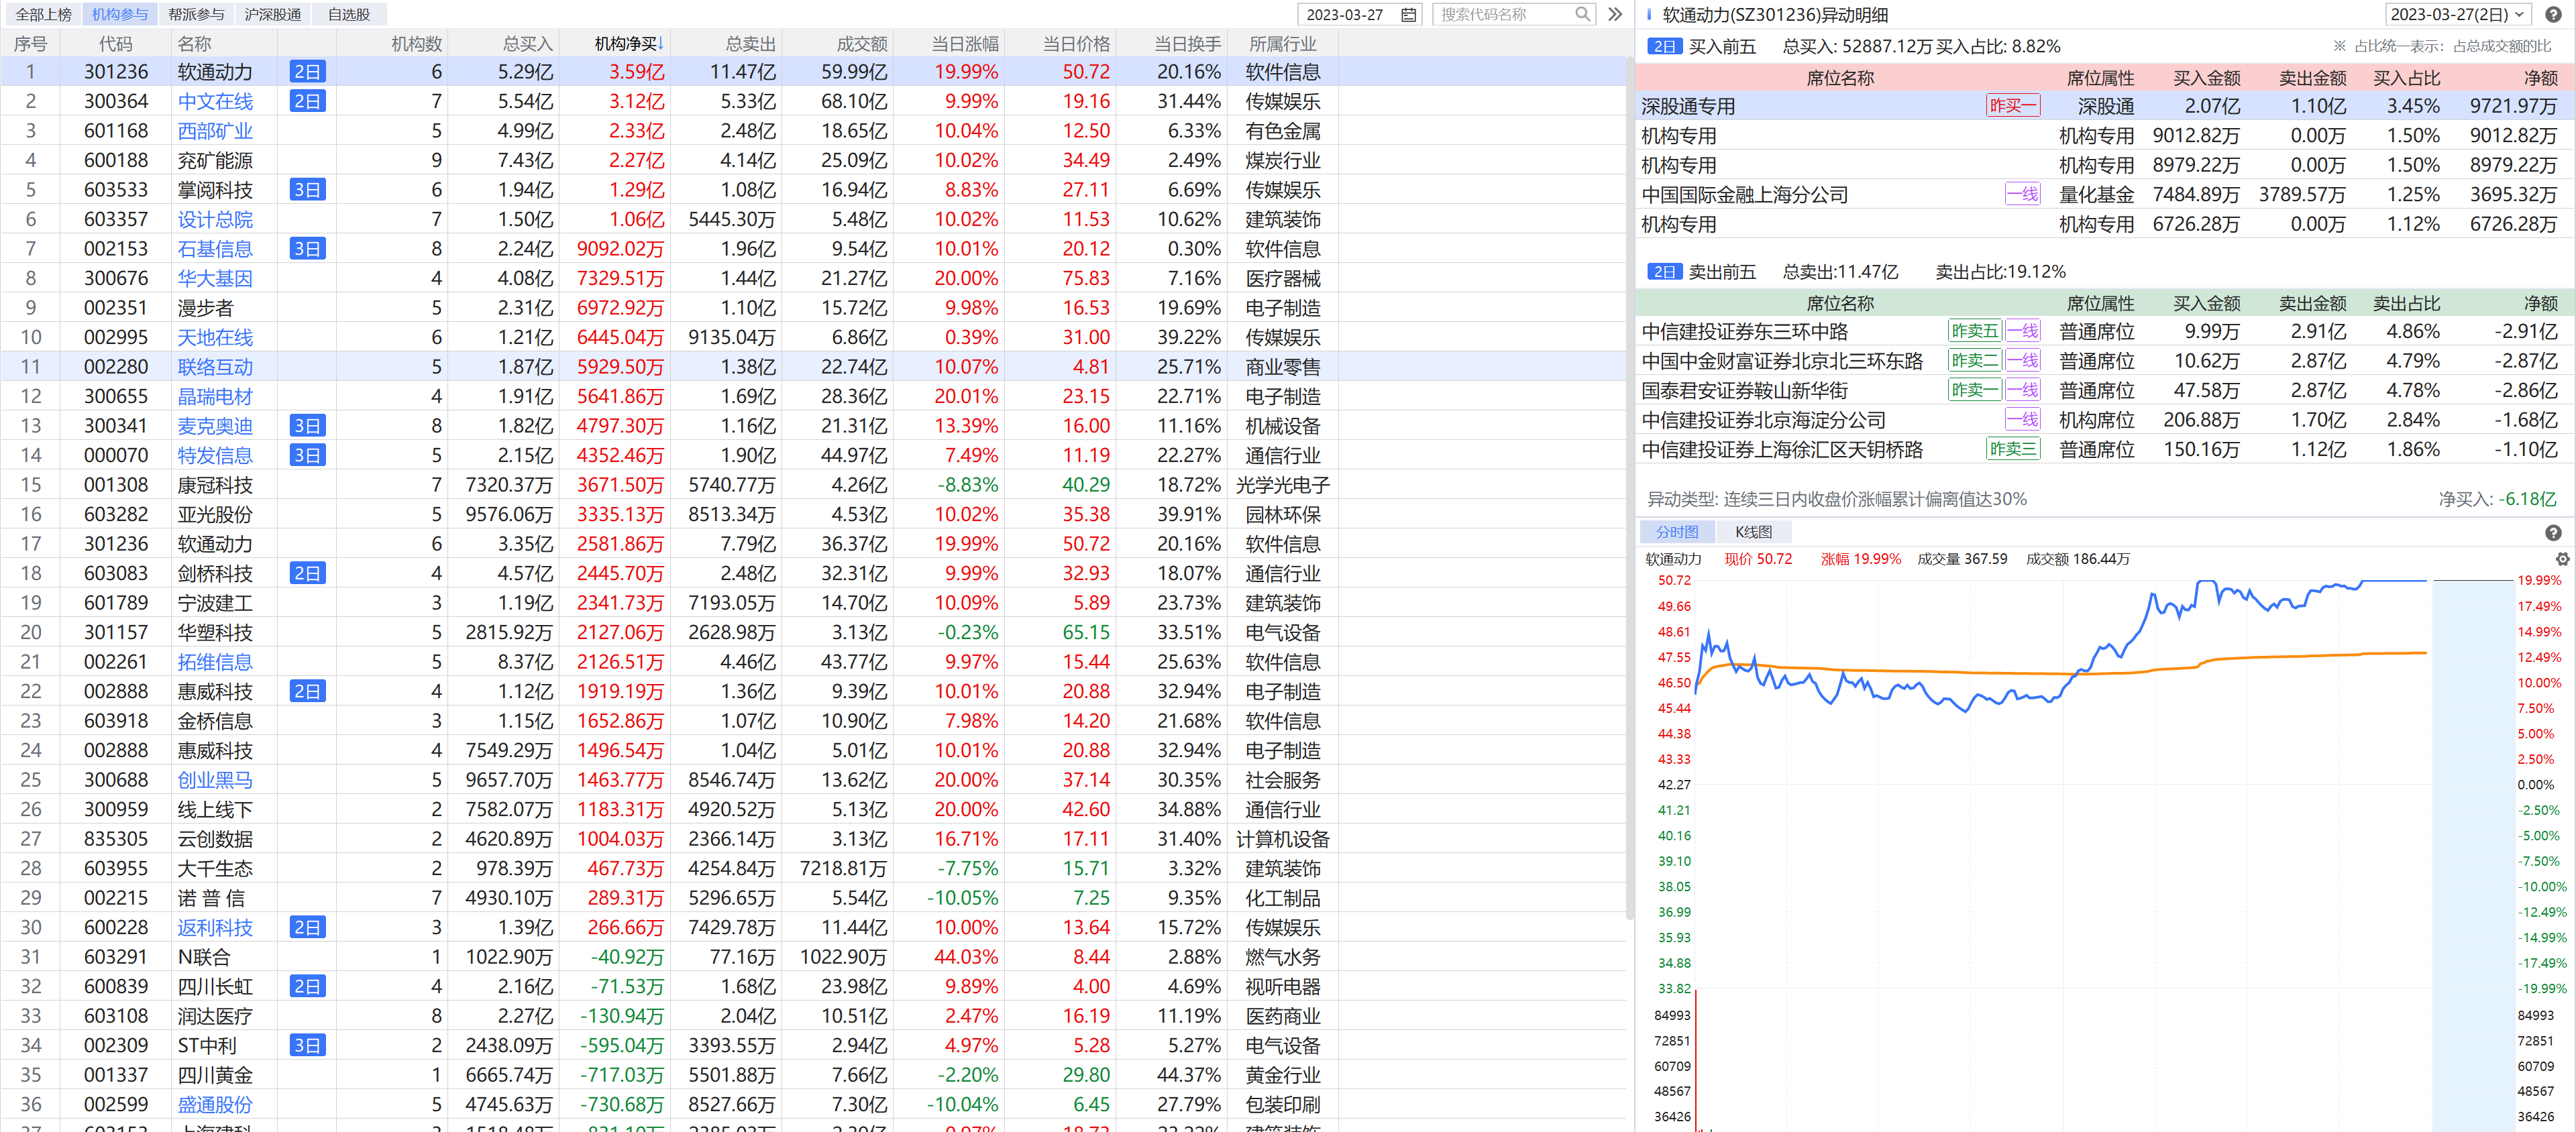This screenshot has width=2576, height=1132.
Task: Click the 3日 badge for 特发信息
Action: click(x=307, y=455)
